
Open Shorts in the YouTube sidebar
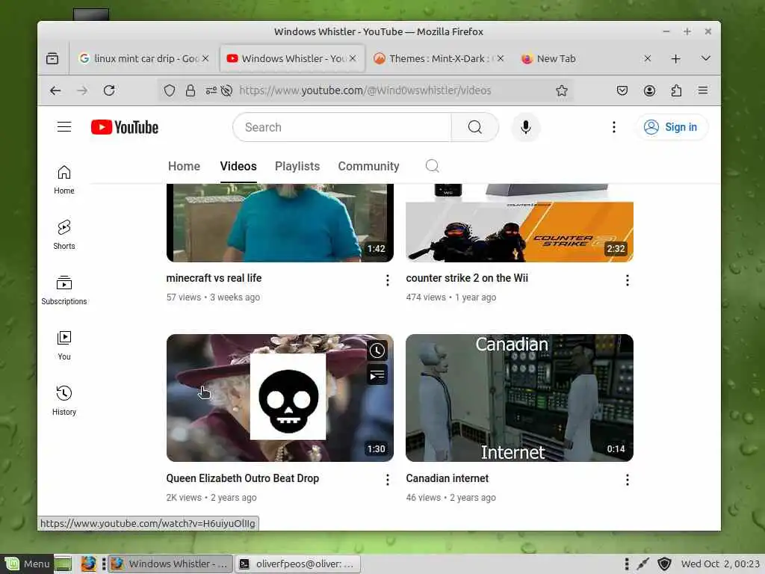64,235
